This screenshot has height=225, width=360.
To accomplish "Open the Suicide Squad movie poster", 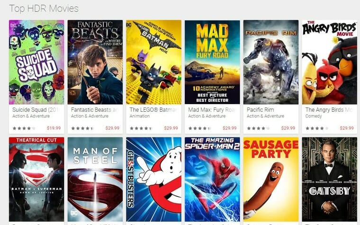I will pos(36,62).
